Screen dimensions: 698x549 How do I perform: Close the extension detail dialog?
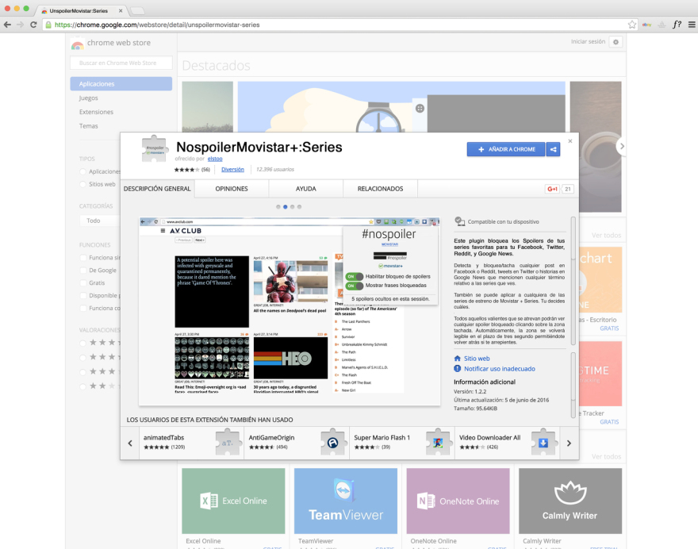570,141
